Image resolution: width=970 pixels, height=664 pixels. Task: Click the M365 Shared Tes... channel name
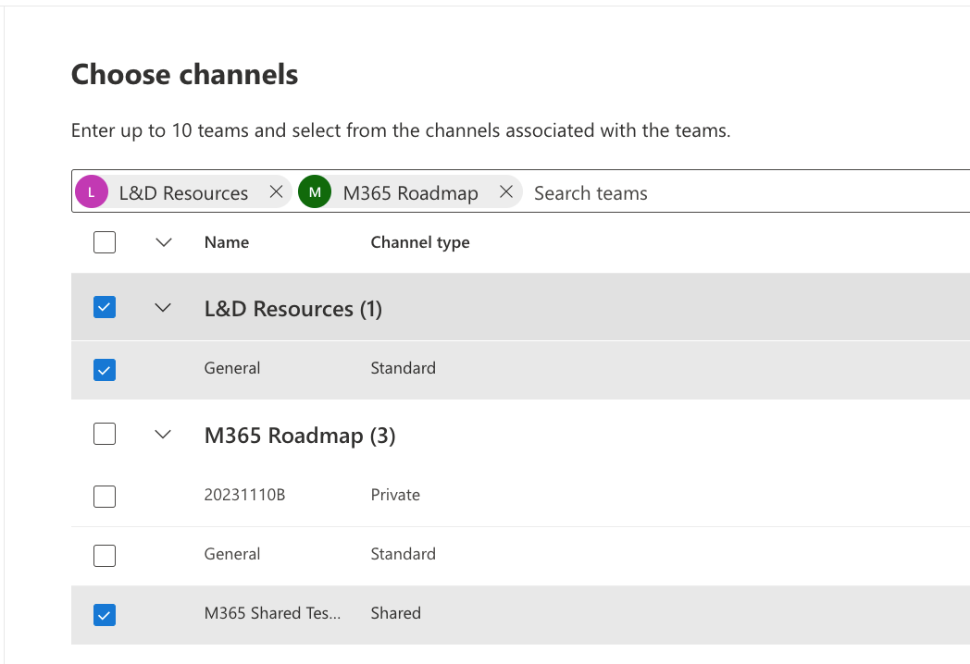coord(272,613)
